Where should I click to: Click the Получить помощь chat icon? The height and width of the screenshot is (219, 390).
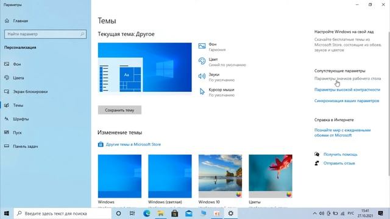coord(317,154)
